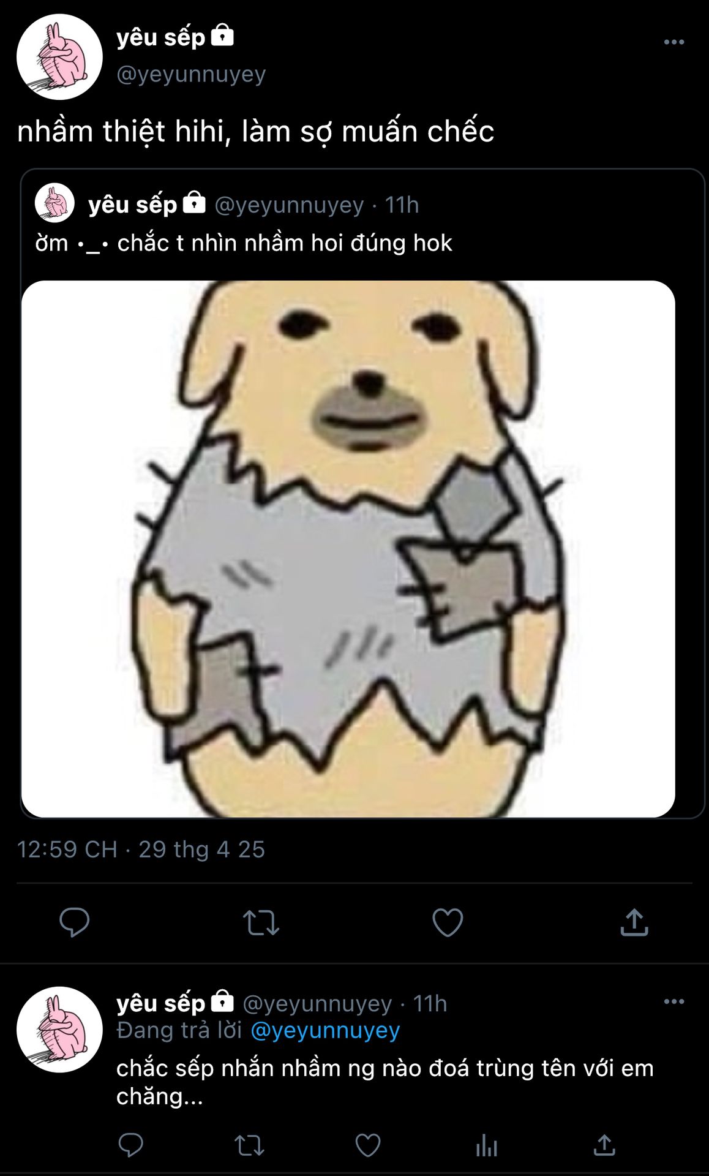Open the quoted tweet's small avatar
This screenshot has height=1176, width=709.
tap(54, 203)
